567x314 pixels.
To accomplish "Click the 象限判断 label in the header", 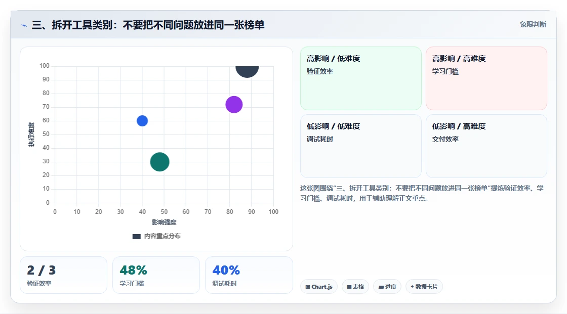I will [x=533, y=25].
